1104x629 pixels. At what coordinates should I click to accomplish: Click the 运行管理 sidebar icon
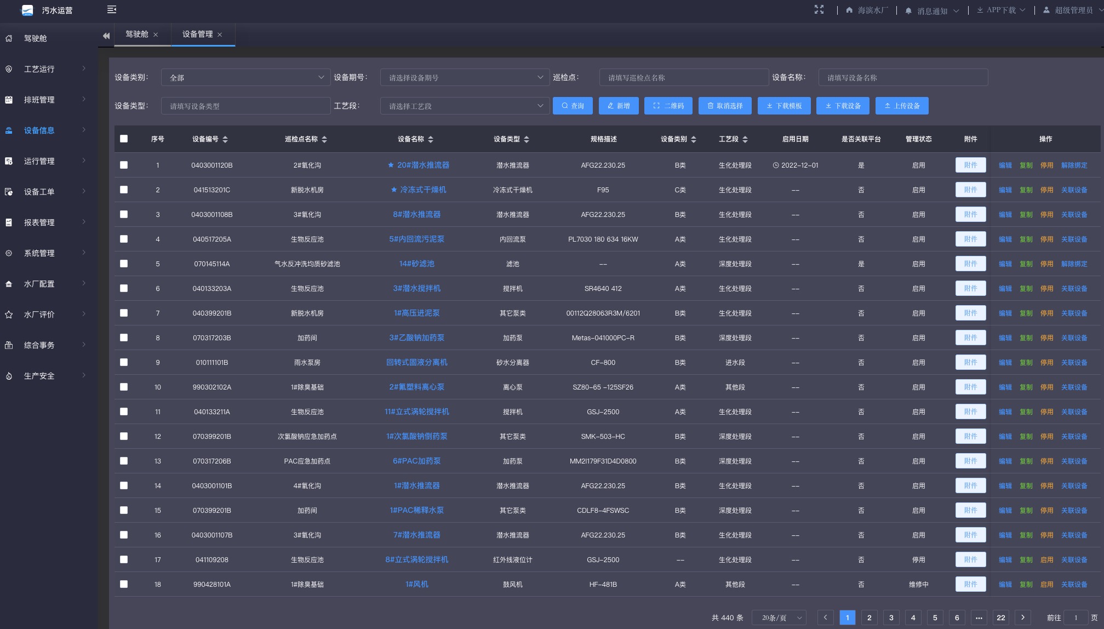point(9,161)
